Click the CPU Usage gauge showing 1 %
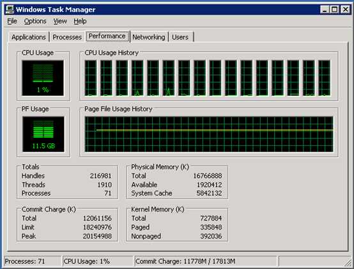354x269 pixels. pos(43,78)
